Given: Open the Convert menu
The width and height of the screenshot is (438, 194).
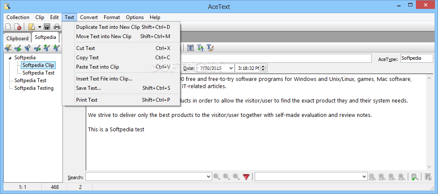Looking at the screenshot, I should [89, 17].
